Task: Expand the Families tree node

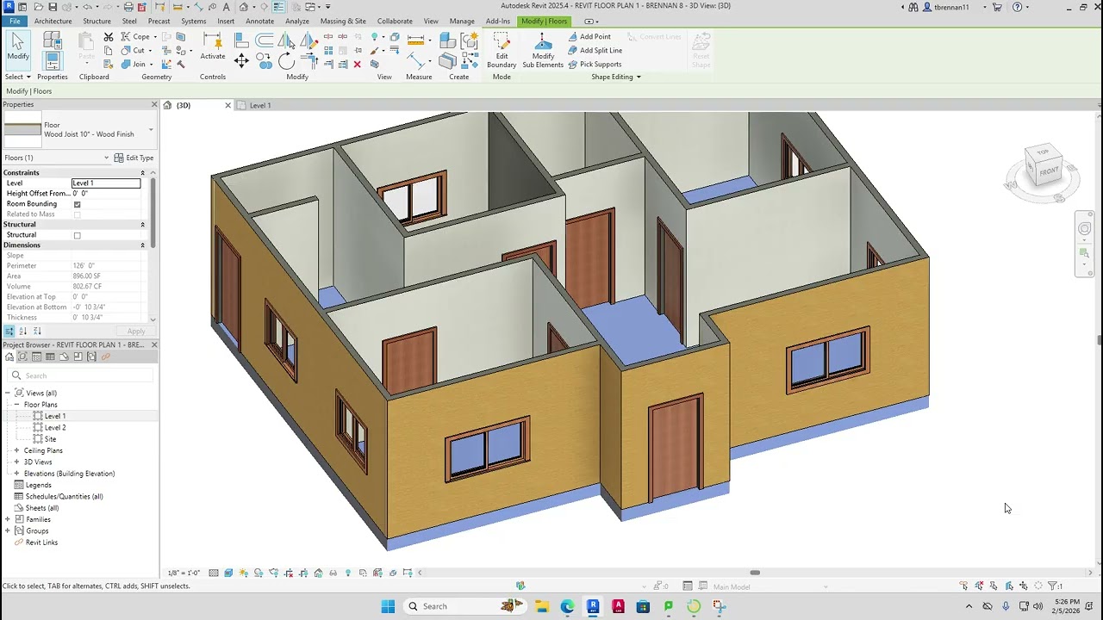Action: [x=8, y=519]
